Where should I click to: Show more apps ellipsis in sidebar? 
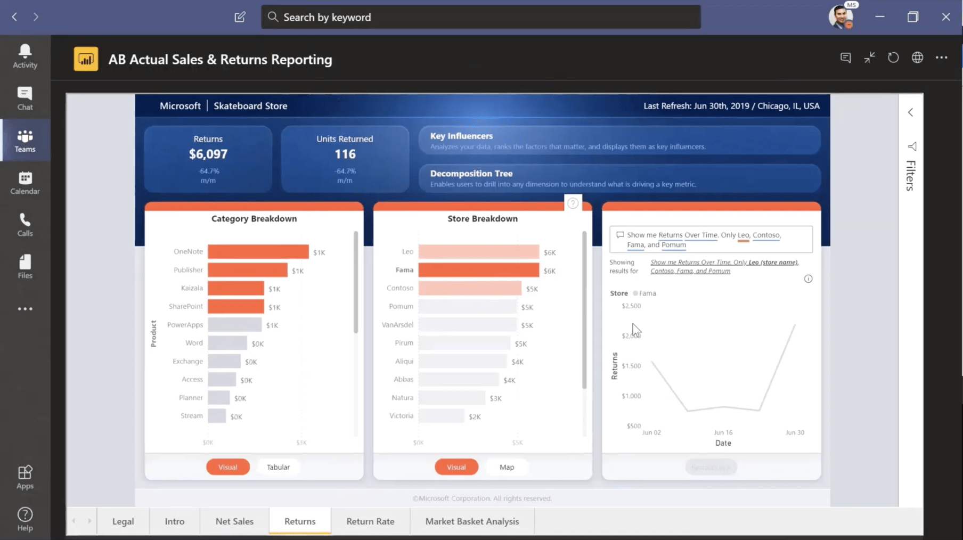[25, 309]
